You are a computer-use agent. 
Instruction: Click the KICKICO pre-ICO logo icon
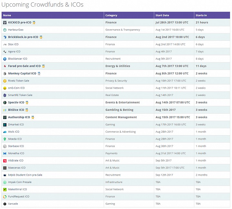point(5,22)
